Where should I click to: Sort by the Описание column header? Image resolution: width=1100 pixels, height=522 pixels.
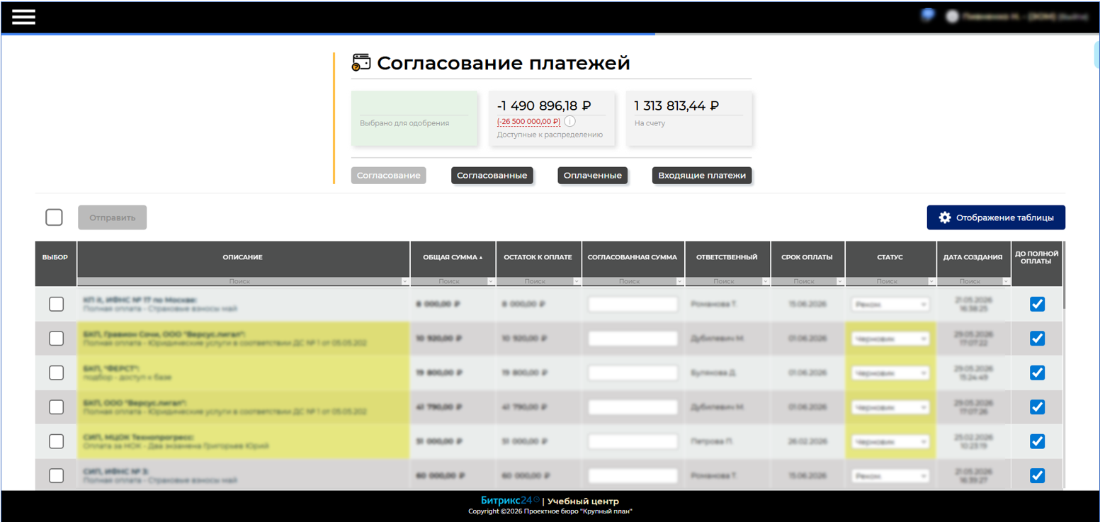(x=243, y=257)
